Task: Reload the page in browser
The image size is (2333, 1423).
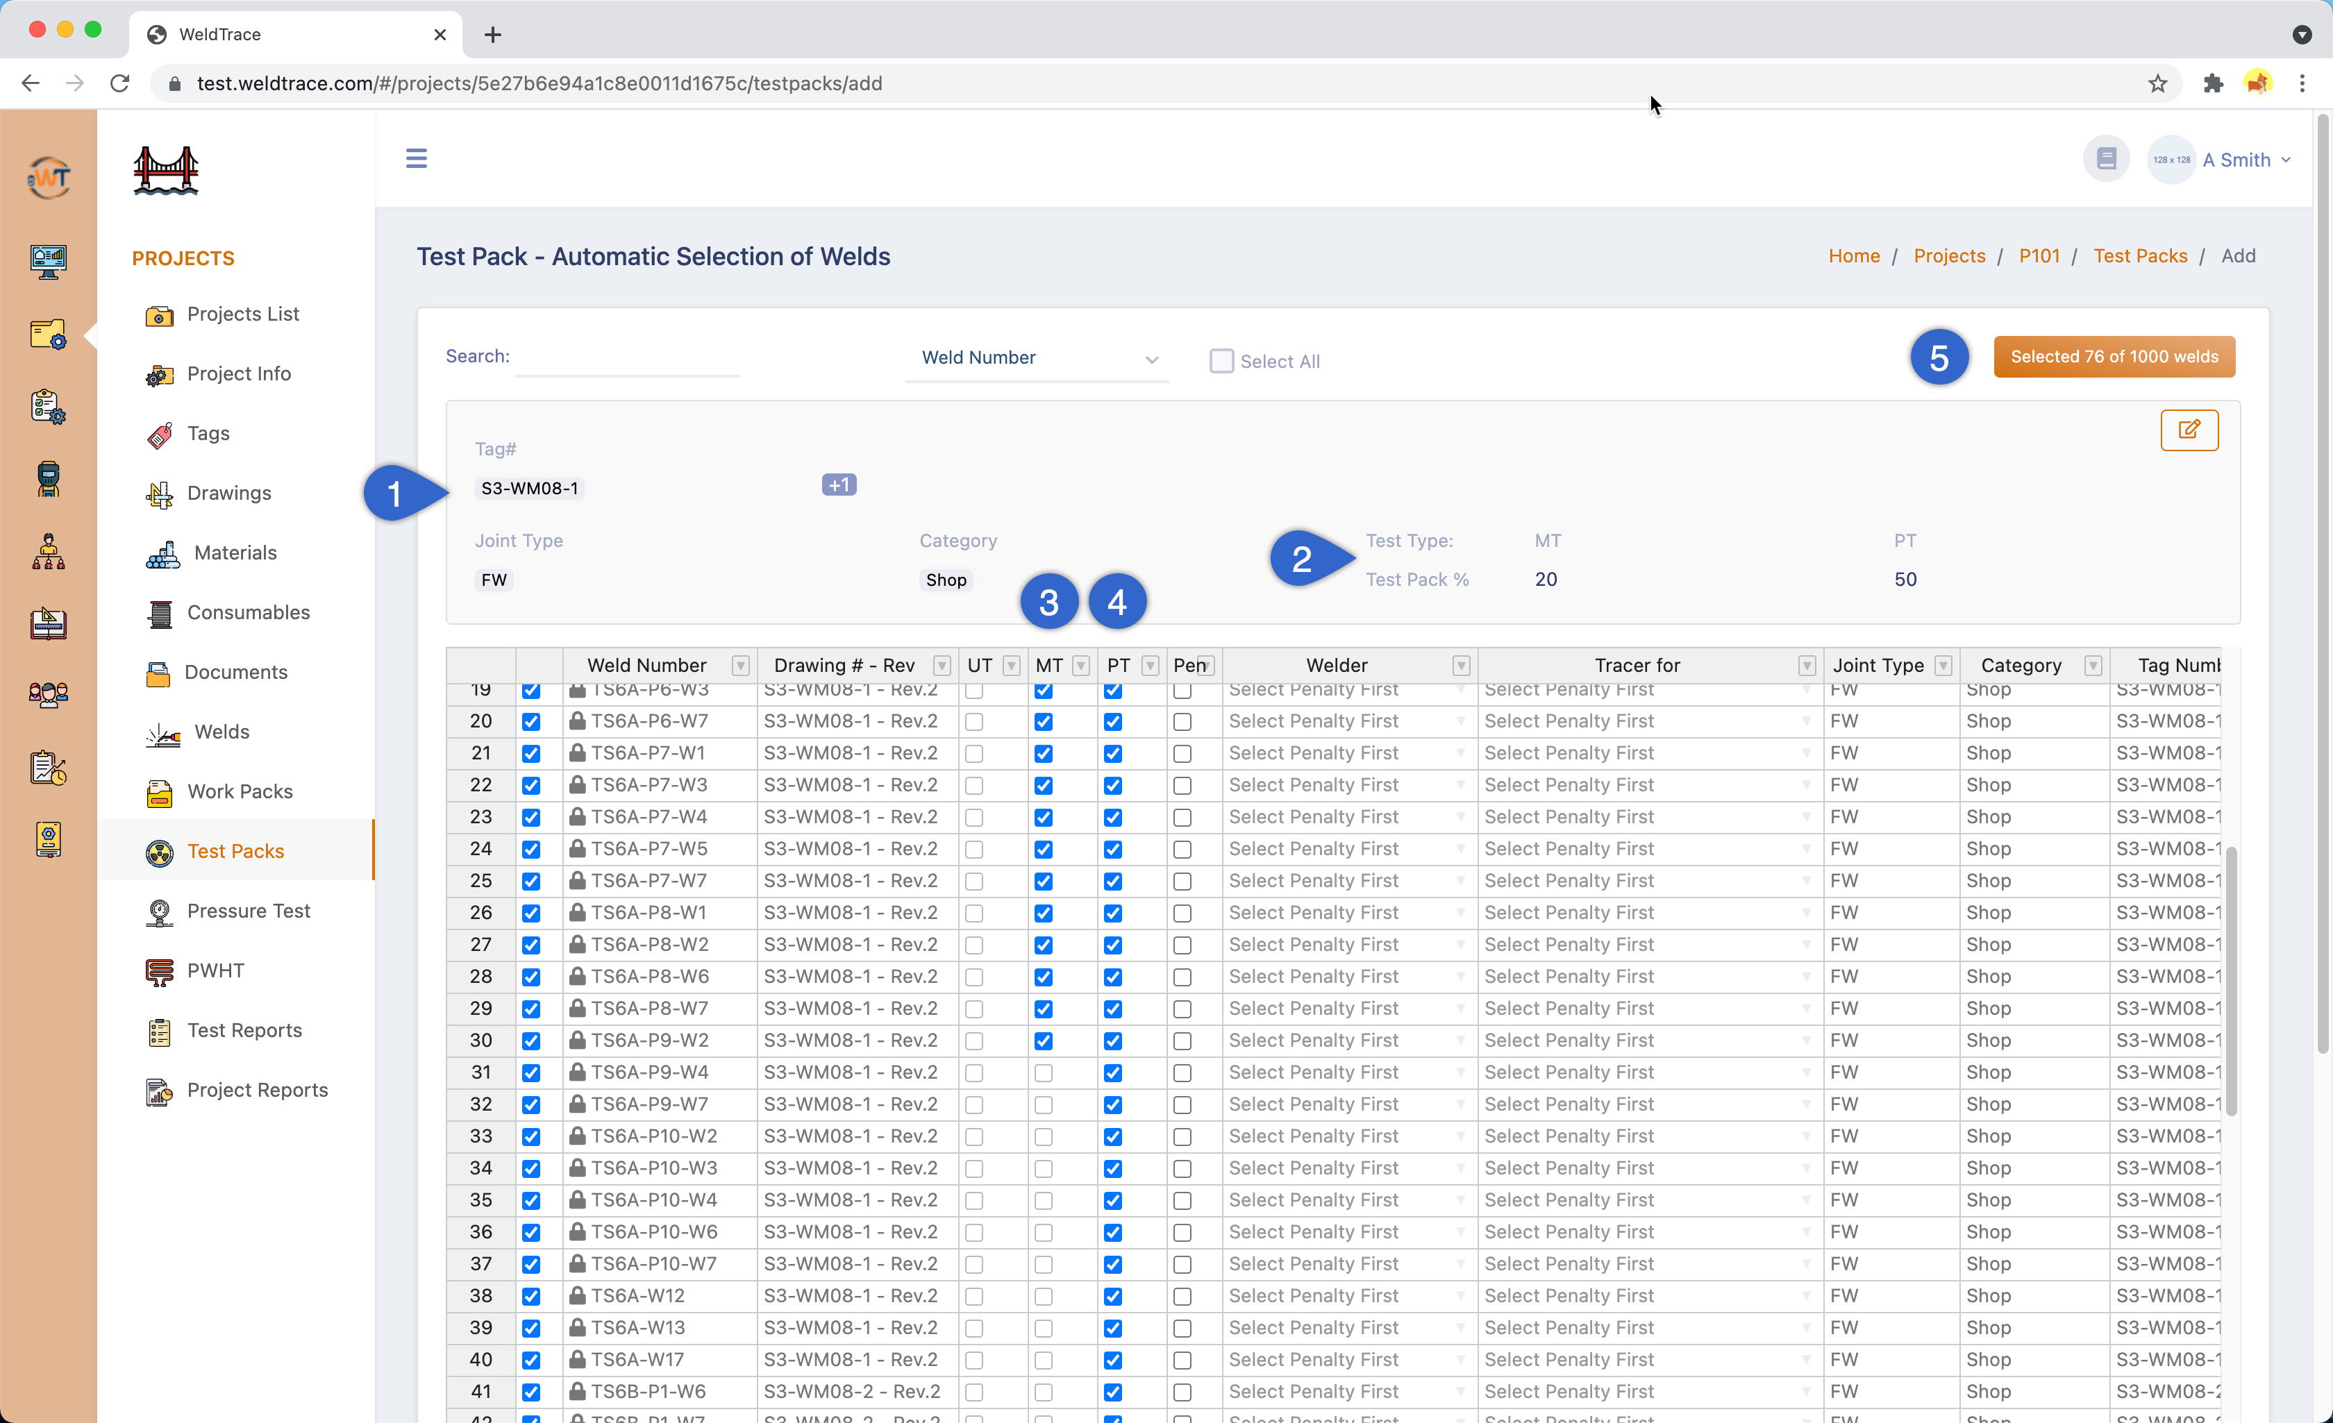Action: [120, 83]
